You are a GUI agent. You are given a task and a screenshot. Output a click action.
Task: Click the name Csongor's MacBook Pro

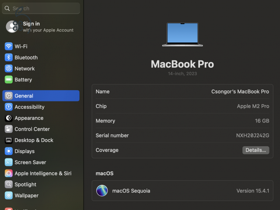240,91
